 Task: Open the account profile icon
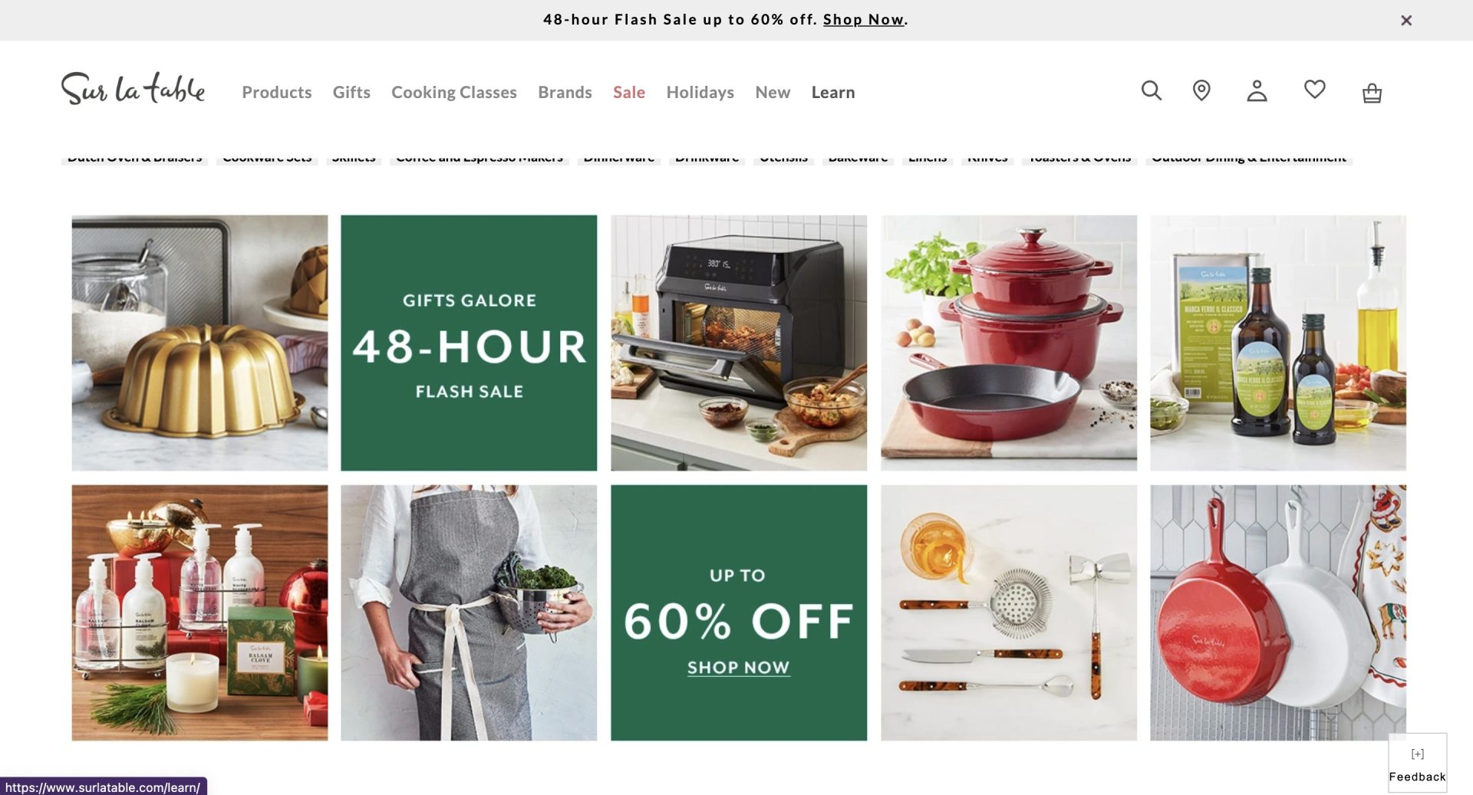coord(1257,90)
